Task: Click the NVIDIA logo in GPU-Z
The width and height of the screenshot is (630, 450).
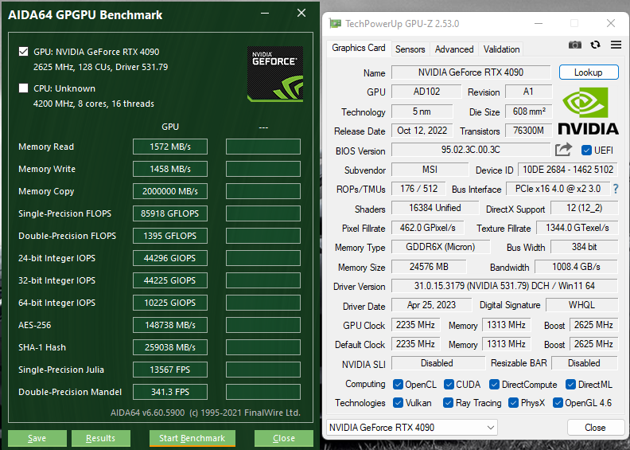Action: click(588, 111)
